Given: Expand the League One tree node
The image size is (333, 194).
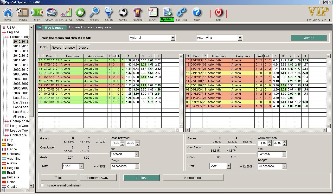Looking at the screenshot, I should click(x=7, y=126).
